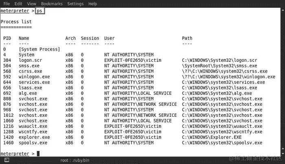285x164 pixels.
Task: Click PID 1288 in the process list
Action: click(x=9, y=132)
